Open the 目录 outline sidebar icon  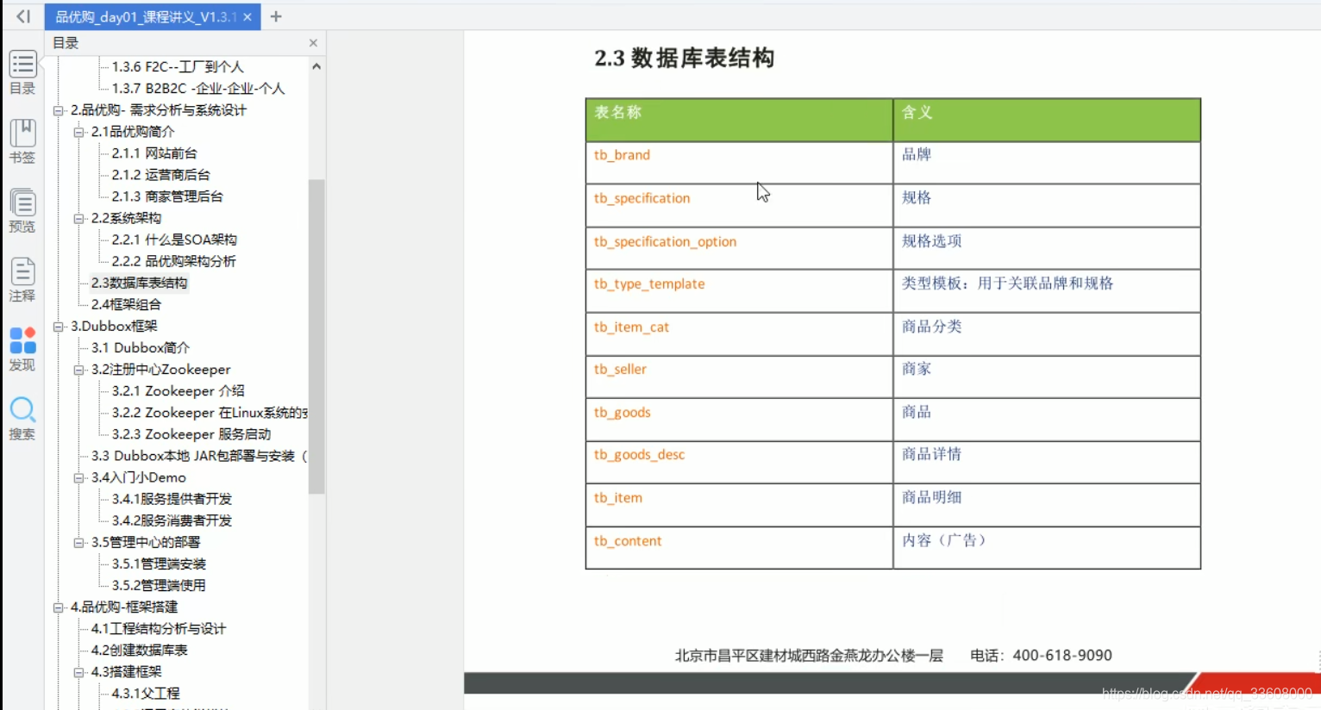[22, 72]
